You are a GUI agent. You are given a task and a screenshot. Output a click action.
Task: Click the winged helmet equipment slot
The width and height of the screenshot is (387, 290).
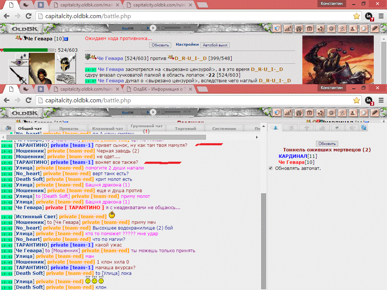(66, 63)
